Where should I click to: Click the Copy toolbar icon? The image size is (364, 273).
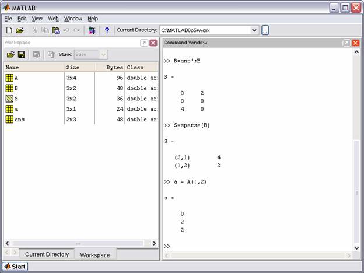45,30
